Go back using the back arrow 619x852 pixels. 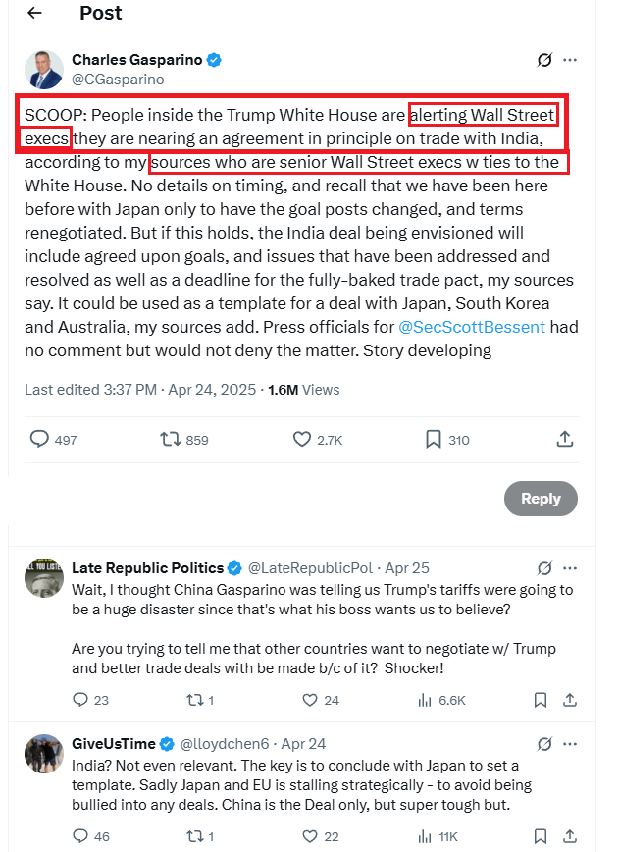point(35,13)
